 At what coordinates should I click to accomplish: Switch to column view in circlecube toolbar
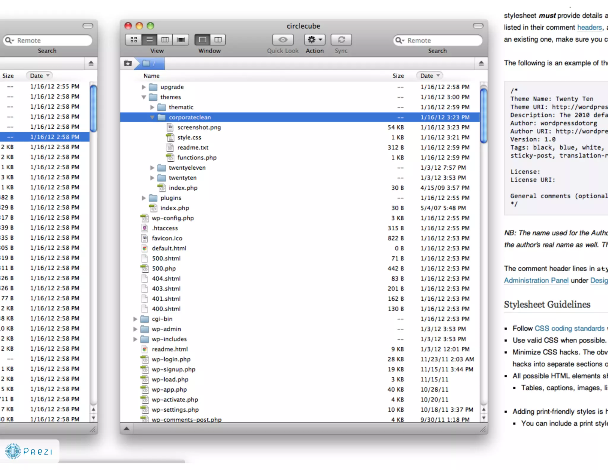[165, 40]
